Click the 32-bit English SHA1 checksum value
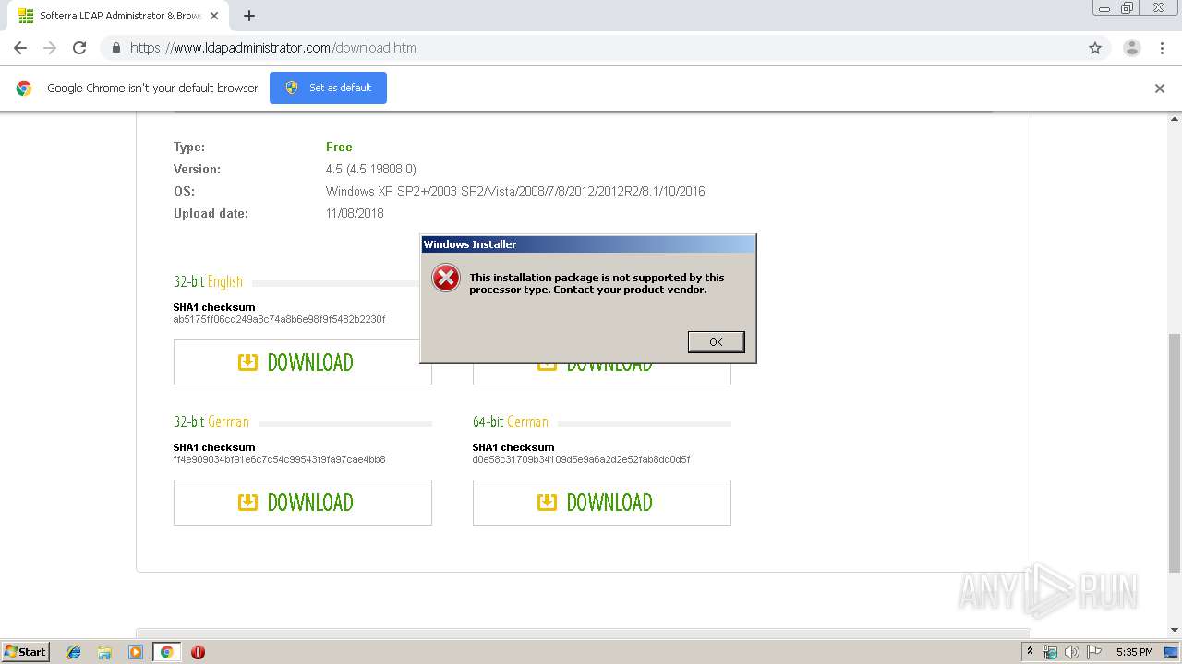The height and width of the screenshot is (664, 1182). click(279, 319)
